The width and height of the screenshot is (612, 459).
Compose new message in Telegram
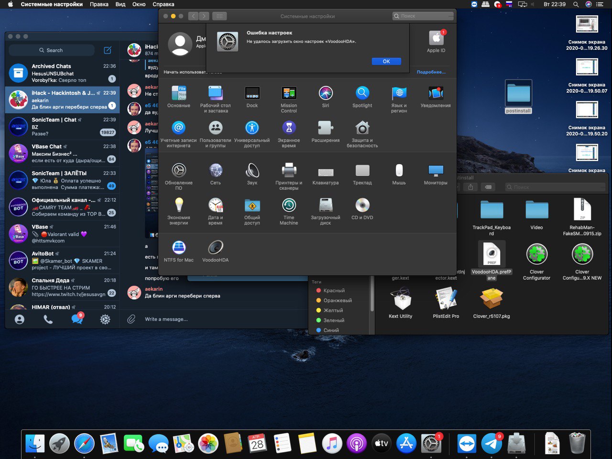tap(108, 50)
